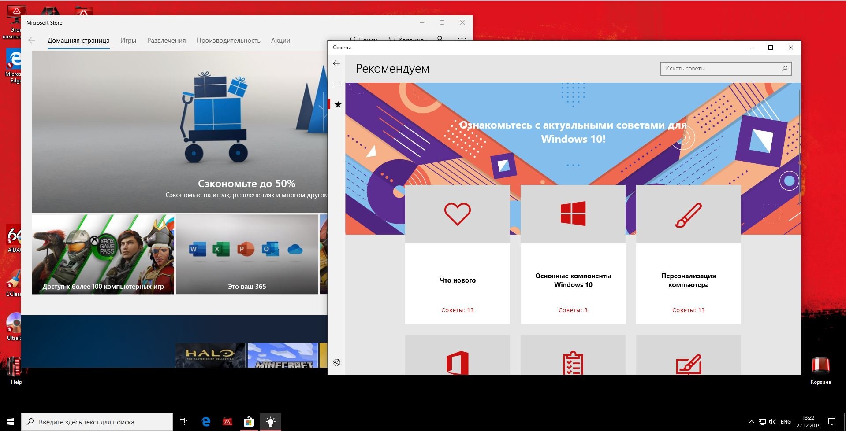The height and width of the screenshot is (431, 846).
Task: Open the clock and date flyout
Action: click(x=808, y=422)
